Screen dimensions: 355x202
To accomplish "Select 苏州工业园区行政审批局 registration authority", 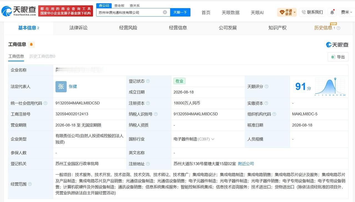I will click(x=77, y=164).
